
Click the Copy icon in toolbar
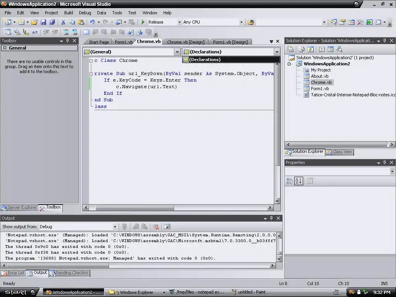pyautogui.click(x=72, y=22)
